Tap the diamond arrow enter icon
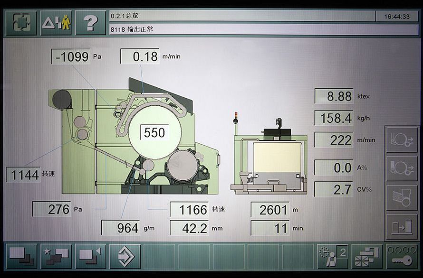Viewport: 423px width, 278px height. tap(125, 256)
